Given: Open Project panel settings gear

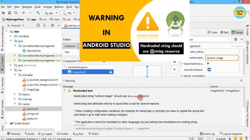Looking at the screenshot, I should click(x=52, y=25).
